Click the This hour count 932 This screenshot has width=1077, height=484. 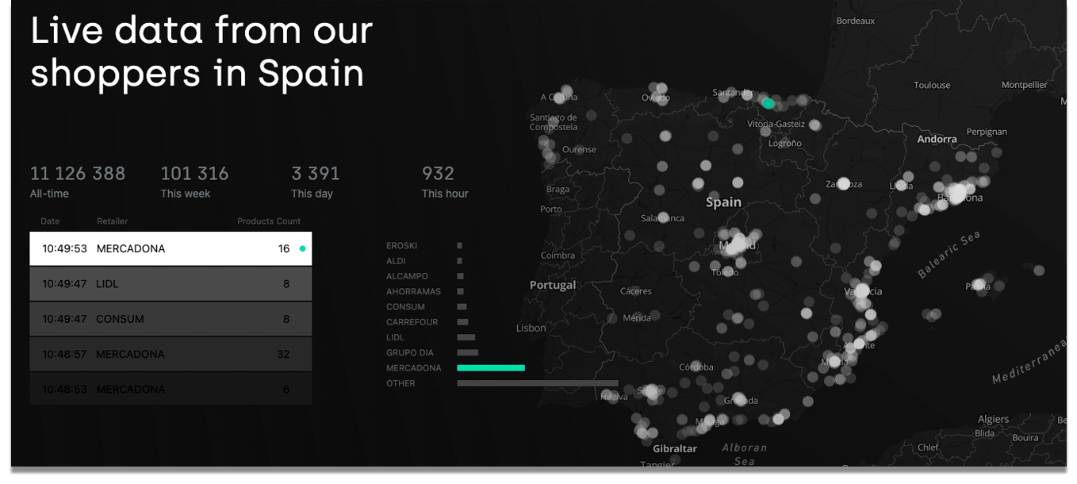pos(438,173)
